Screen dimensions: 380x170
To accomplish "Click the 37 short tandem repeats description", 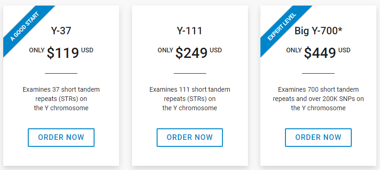I will click(x=61, y=99).
